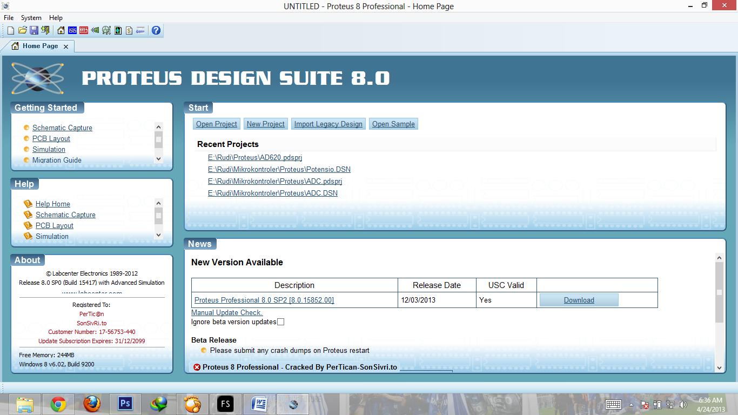Click the Open Sample button
This screenshot has height=415, width=738.
point(393,124)
